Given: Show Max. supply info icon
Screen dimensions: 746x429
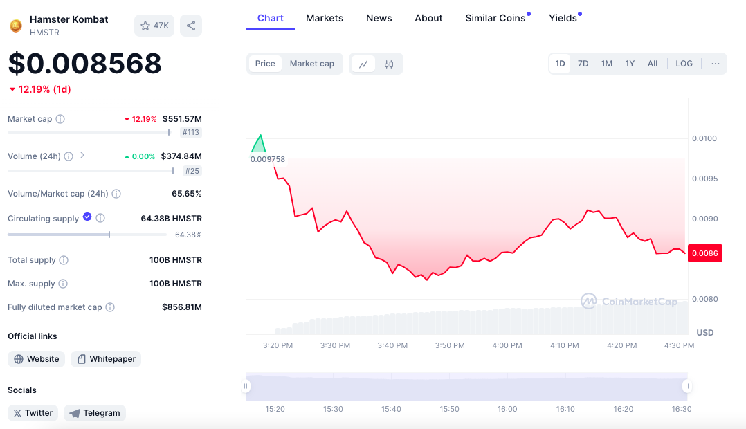Looking at the screenshot, I should (63, 284).
